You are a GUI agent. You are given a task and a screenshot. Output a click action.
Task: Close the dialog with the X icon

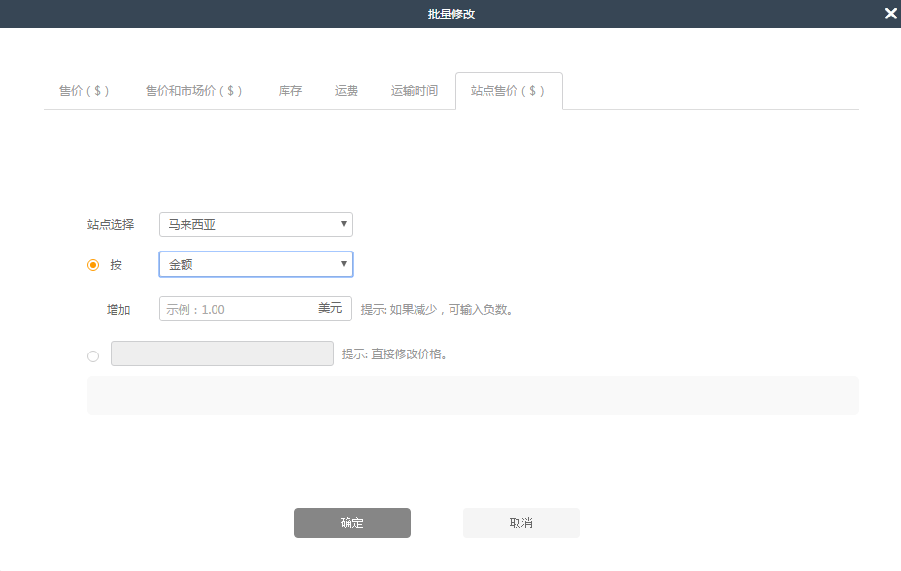point(889,14)
